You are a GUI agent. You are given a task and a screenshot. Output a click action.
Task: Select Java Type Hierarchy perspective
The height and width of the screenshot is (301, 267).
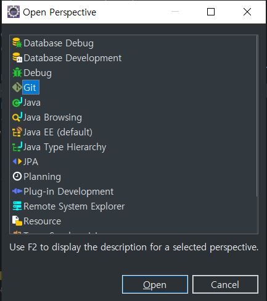point(65,147)
